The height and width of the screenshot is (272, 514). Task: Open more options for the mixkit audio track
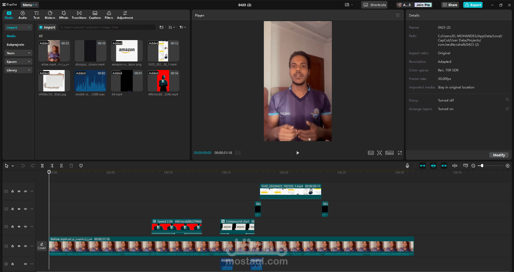tap(32, 264)
